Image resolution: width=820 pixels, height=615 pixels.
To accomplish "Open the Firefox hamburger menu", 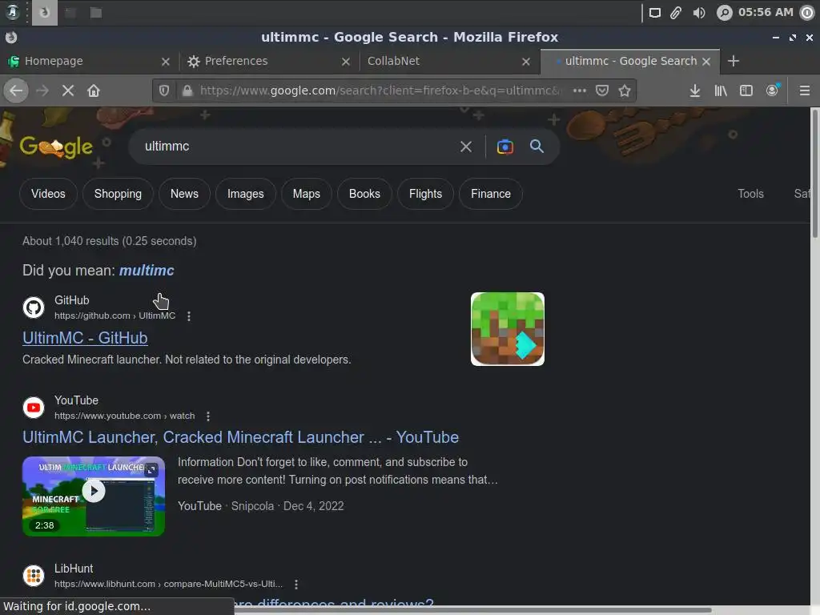I will [805, 91].
